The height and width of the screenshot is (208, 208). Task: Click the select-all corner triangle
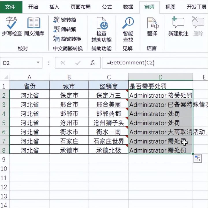(x=6, y=77)
